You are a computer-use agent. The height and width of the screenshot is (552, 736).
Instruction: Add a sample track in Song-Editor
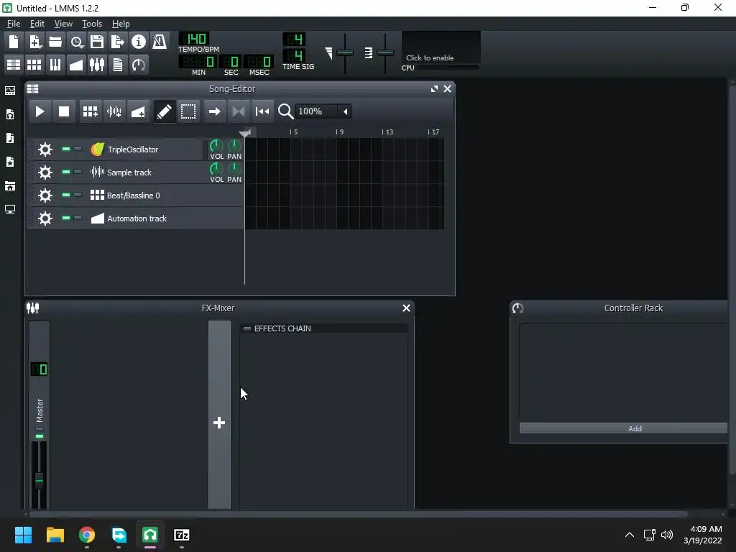[x=114, y=111]
